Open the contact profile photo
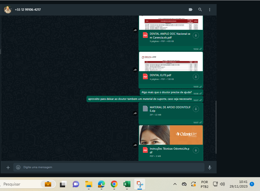The image size is (260, 191). (x=8, y=10)
